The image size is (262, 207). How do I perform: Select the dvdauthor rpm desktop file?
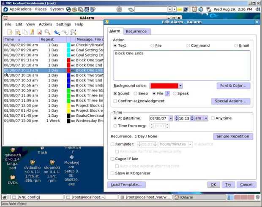(33, 171)
